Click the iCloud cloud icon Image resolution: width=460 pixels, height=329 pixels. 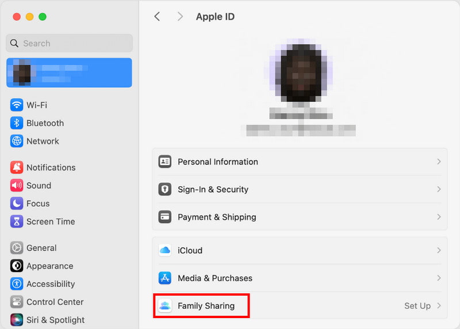[x=165, y=250]
